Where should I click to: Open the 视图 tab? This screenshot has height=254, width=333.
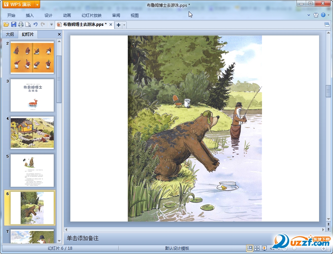(134, 16)
